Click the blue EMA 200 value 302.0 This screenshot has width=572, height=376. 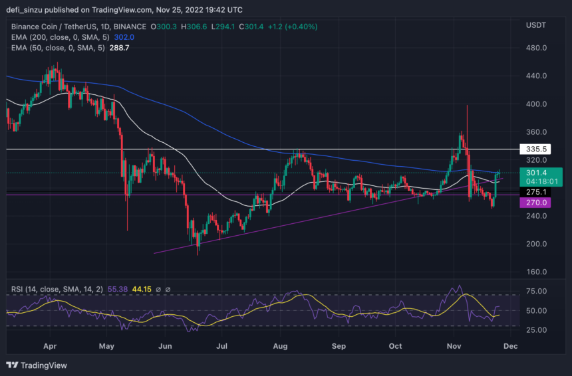point(120,38)
